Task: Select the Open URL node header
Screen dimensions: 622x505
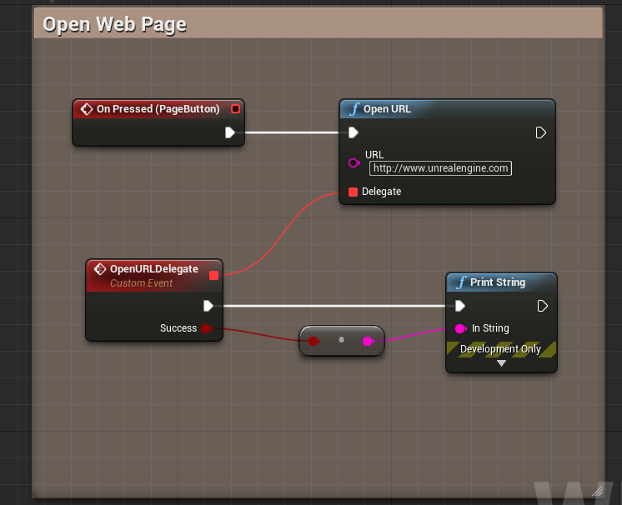Action: pos(447,109)
